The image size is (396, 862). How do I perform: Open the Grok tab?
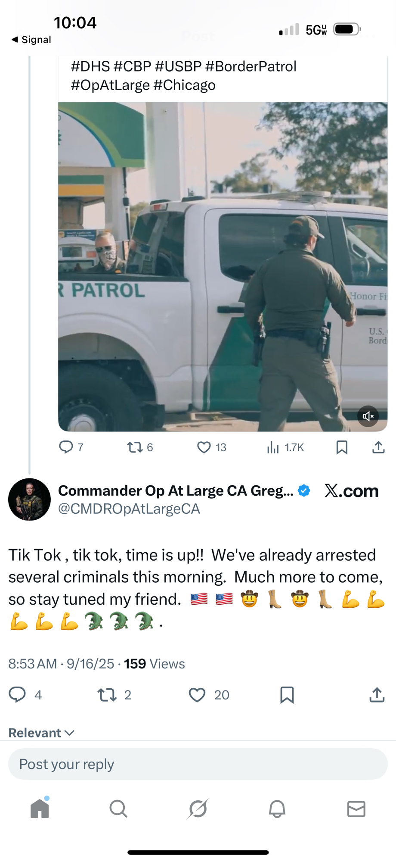tap(198, 809)
